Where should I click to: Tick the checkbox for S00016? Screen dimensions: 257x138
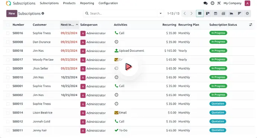pyautogui.click(x=8, y=33)
